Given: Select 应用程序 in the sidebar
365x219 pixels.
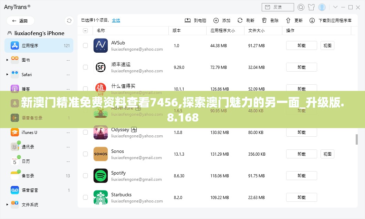Looking at the screenshot, I should [x=39, y=45].
